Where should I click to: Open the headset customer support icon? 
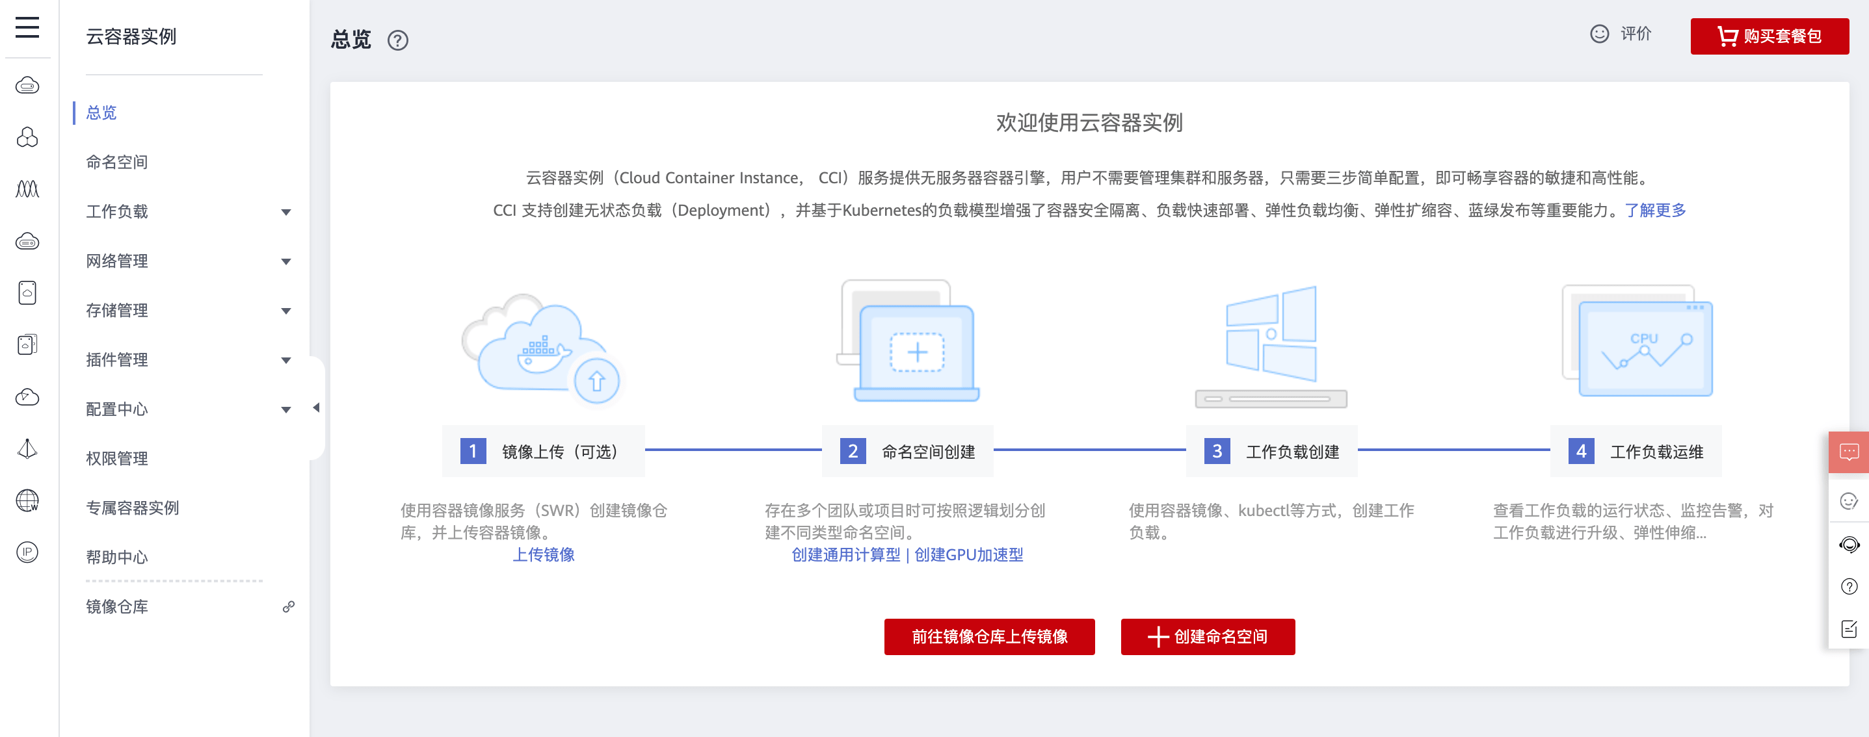(x=1849, y=544)
